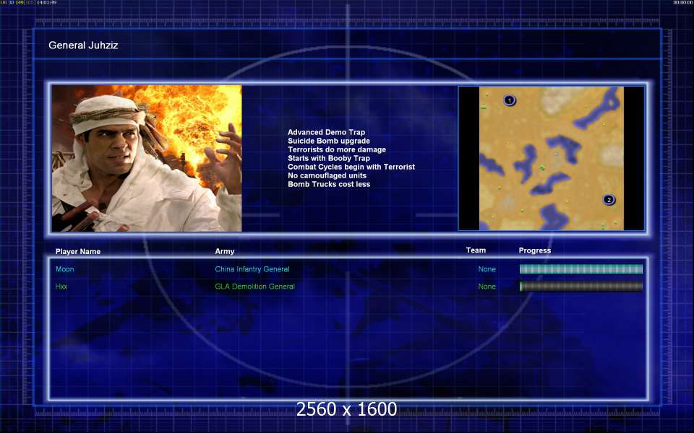The image size is (694, 433).
Task: Click start position marker 2 on minimap
Action: coord(609,200)
